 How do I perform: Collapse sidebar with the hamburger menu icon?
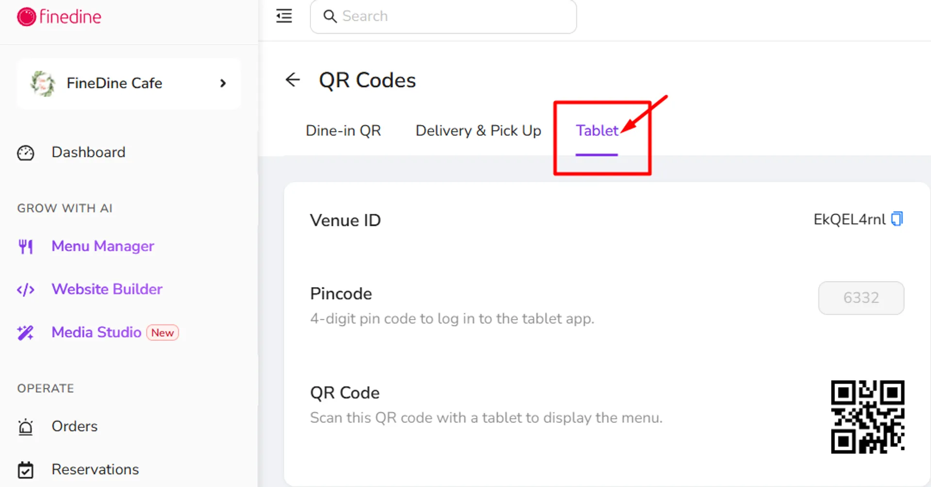[x=284, y=16]
